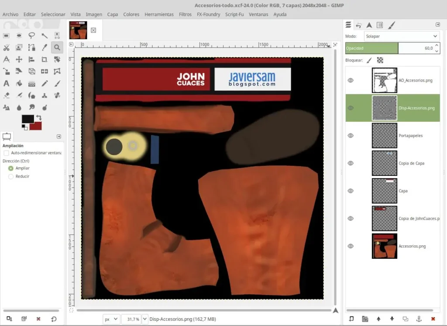
Task: Select the Foreground Select tool
Action: [19, 47]
